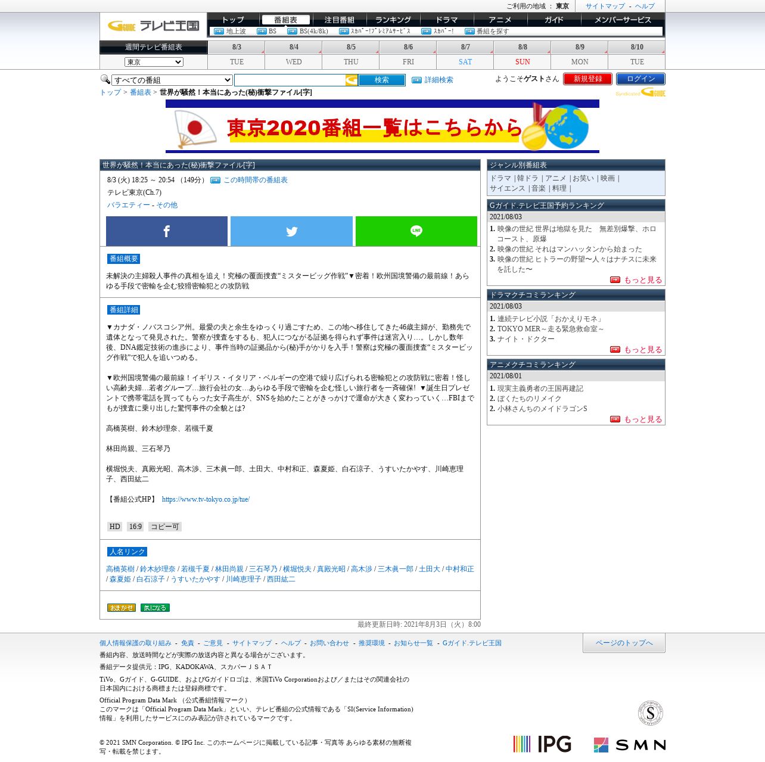
Task: Click the Official Program Data Mark emblem
Action: [651, 713]
